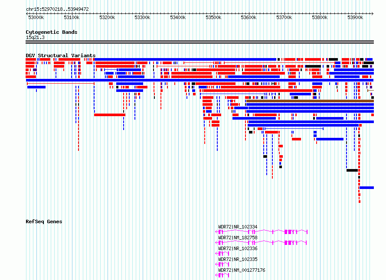Open the WDR72|NR_102335 transcript label
This screenshot has width=386, height=280.
(238, 259)
